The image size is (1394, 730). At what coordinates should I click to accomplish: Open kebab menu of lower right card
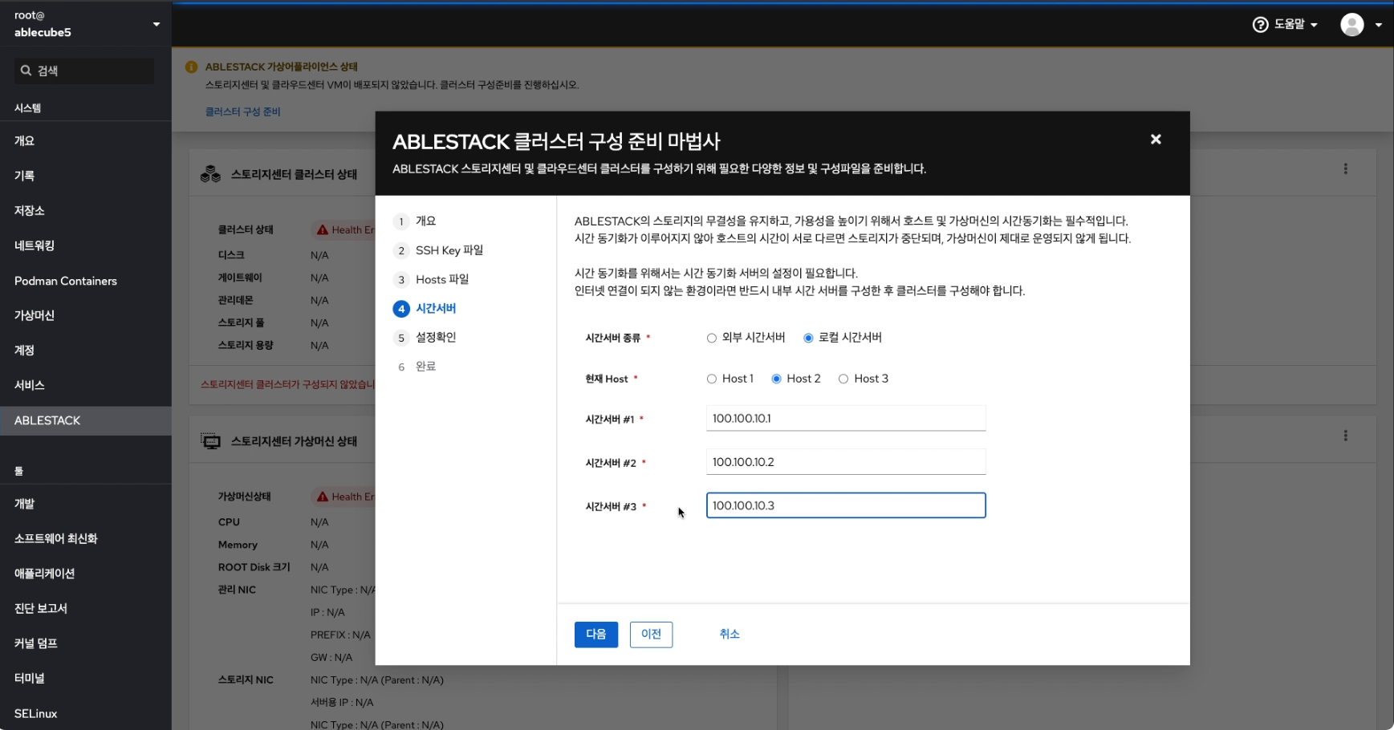pos(1346,436)
